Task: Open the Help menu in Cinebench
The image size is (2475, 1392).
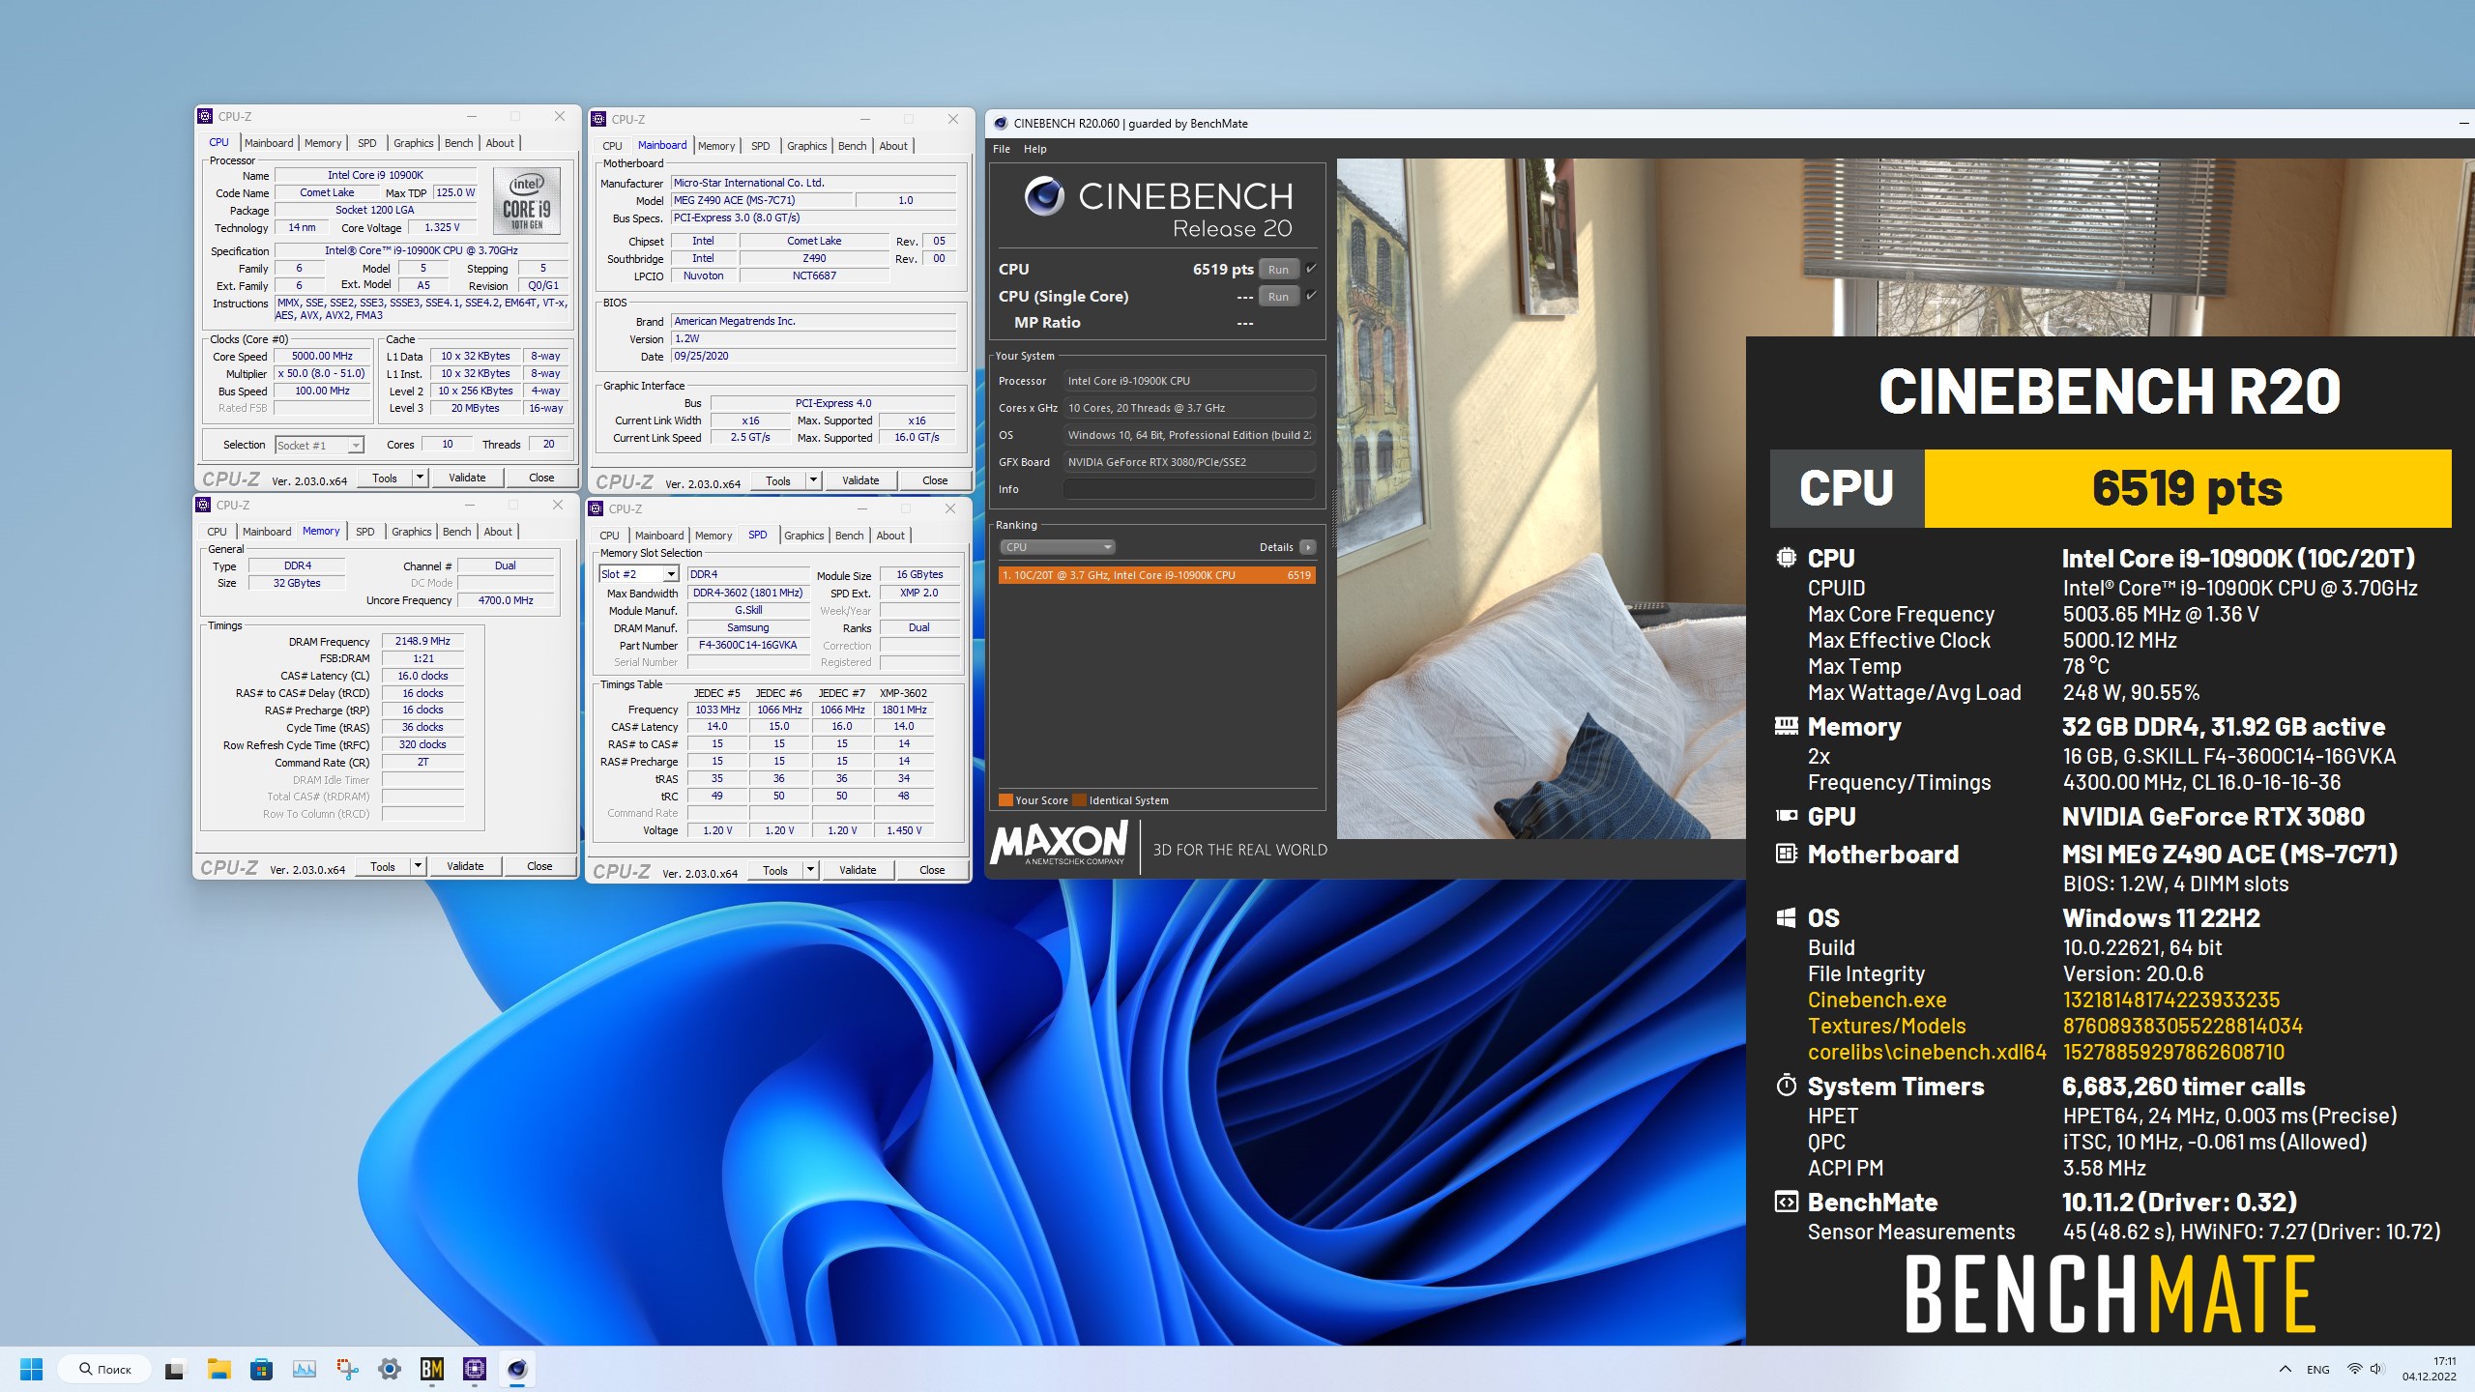Action: 1034,149
